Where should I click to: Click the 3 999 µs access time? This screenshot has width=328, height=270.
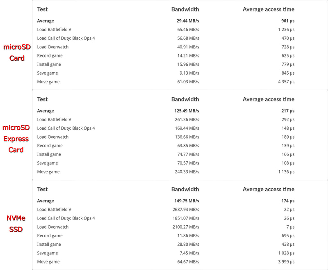286,262
